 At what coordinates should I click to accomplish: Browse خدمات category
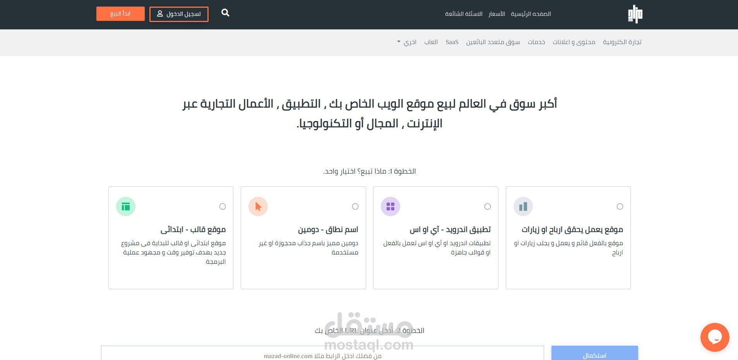click(536, 42)
